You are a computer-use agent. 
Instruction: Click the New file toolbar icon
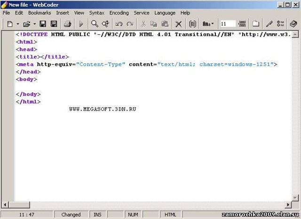[x=9, y=23]
